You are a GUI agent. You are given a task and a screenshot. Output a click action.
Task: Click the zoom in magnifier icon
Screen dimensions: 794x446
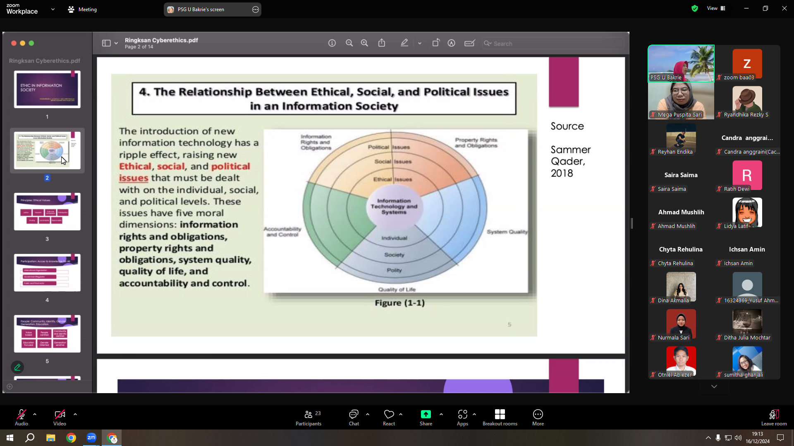coord(364,43)
